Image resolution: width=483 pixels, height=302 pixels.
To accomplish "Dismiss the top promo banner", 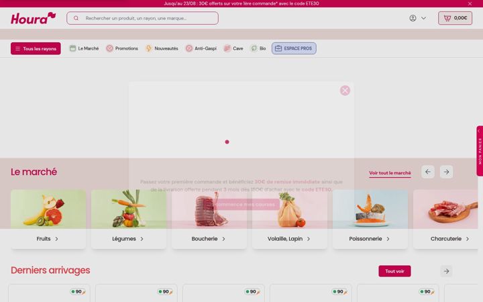I will [470, 4].
